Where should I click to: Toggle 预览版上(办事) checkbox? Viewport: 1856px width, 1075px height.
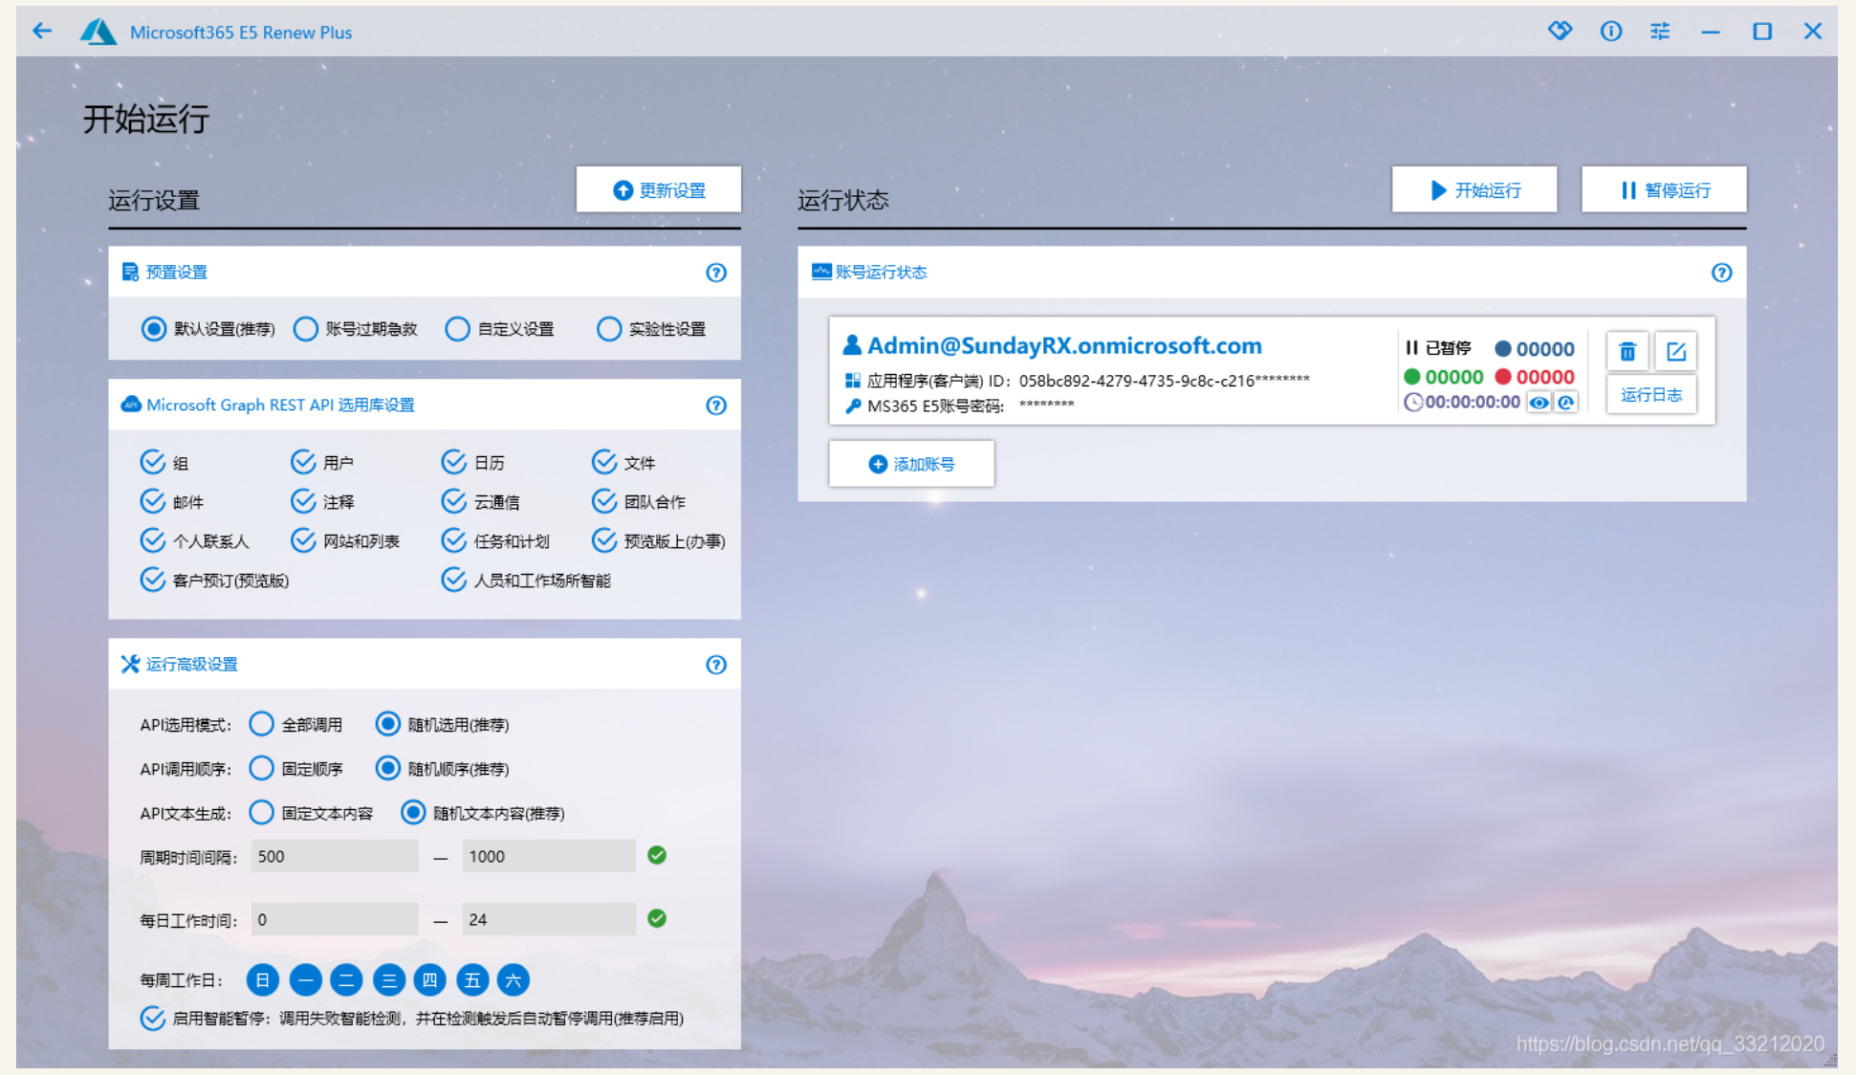[x=604, y=540]
